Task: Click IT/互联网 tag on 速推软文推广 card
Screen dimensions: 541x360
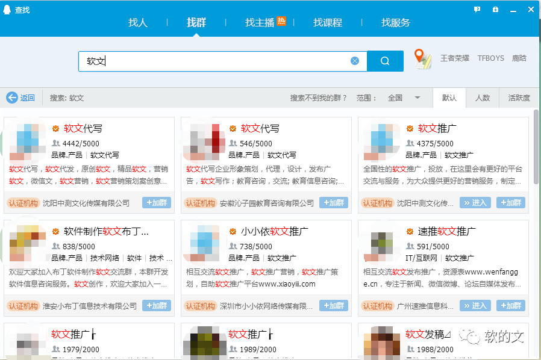Action: point(421,258)
